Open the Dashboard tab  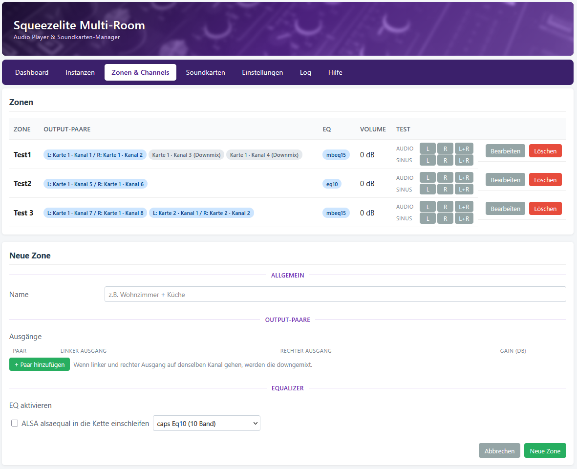[x=32, y=72]
